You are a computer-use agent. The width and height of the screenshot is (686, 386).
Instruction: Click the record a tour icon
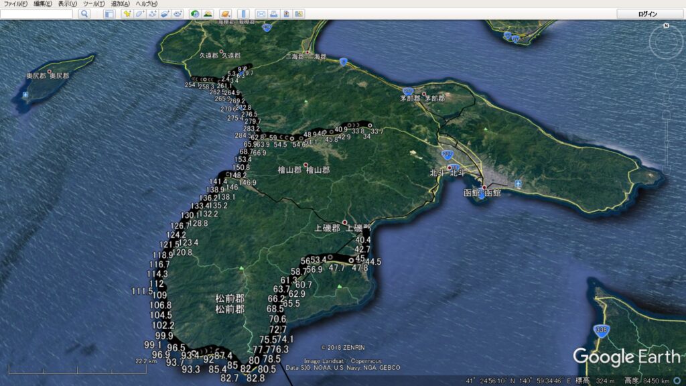[178, 13]
